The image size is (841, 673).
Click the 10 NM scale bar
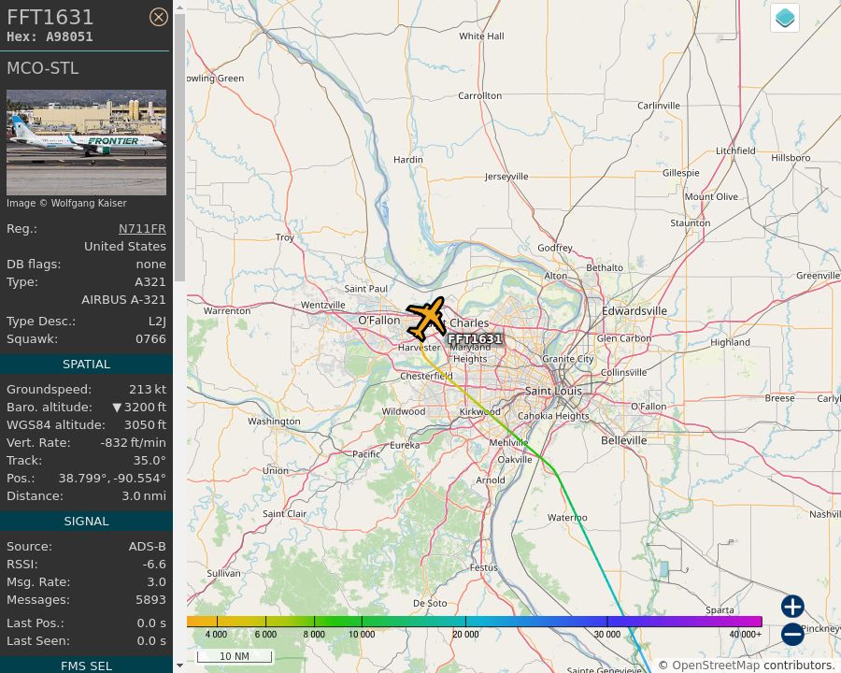click(x=235, y=656)
